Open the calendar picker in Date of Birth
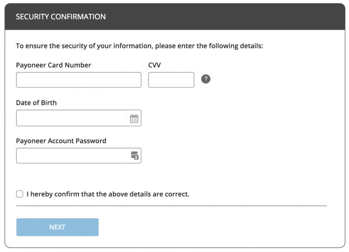Image resolution: width=349 pixels, height=252 pixels. coord(134,118)
